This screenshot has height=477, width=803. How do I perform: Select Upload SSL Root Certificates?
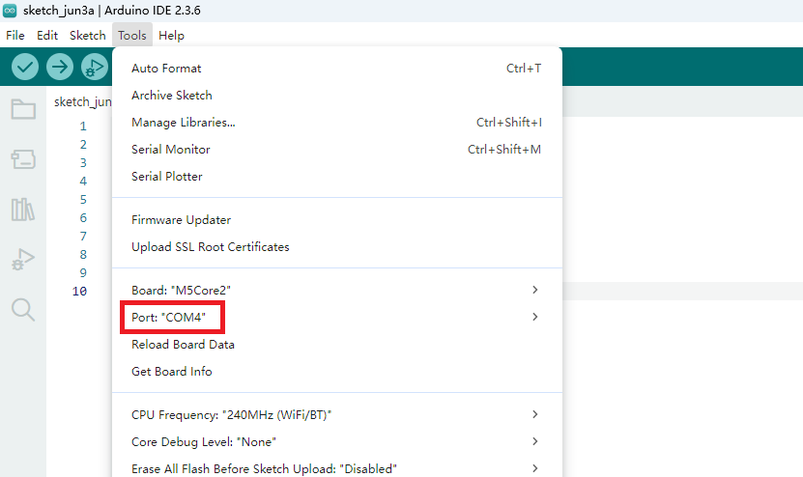pyautogui.click(x=337, y=247)
